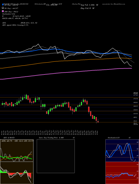Select the '50 Day - 441.87' legend text
The image size is (139, 184).
pyautogui.click(x=11, y=8)
